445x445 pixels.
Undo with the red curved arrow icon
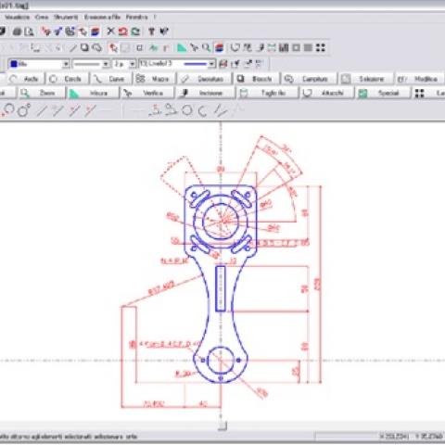(x=122, y=32)
